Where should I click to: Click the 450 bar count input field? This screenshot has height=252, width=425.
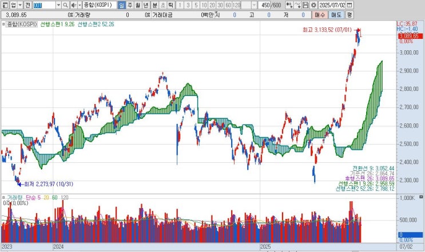click(265, 5)
